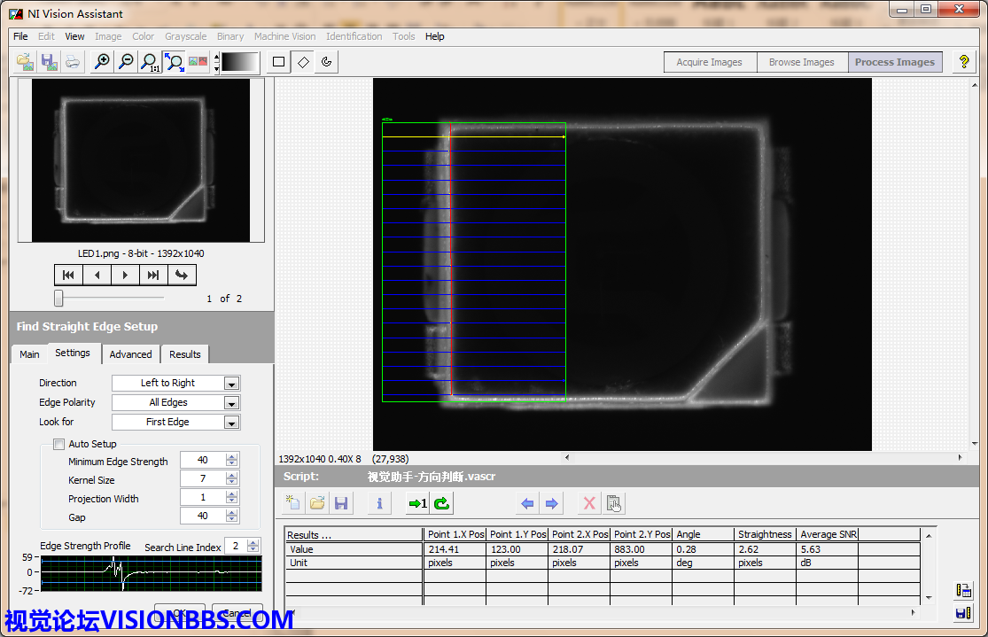Image resolution: width=988 pixels, height=637 pixels.
Task: Switch to Acquire Images mode
Action: pyautogui.click(x=709, y=62)
